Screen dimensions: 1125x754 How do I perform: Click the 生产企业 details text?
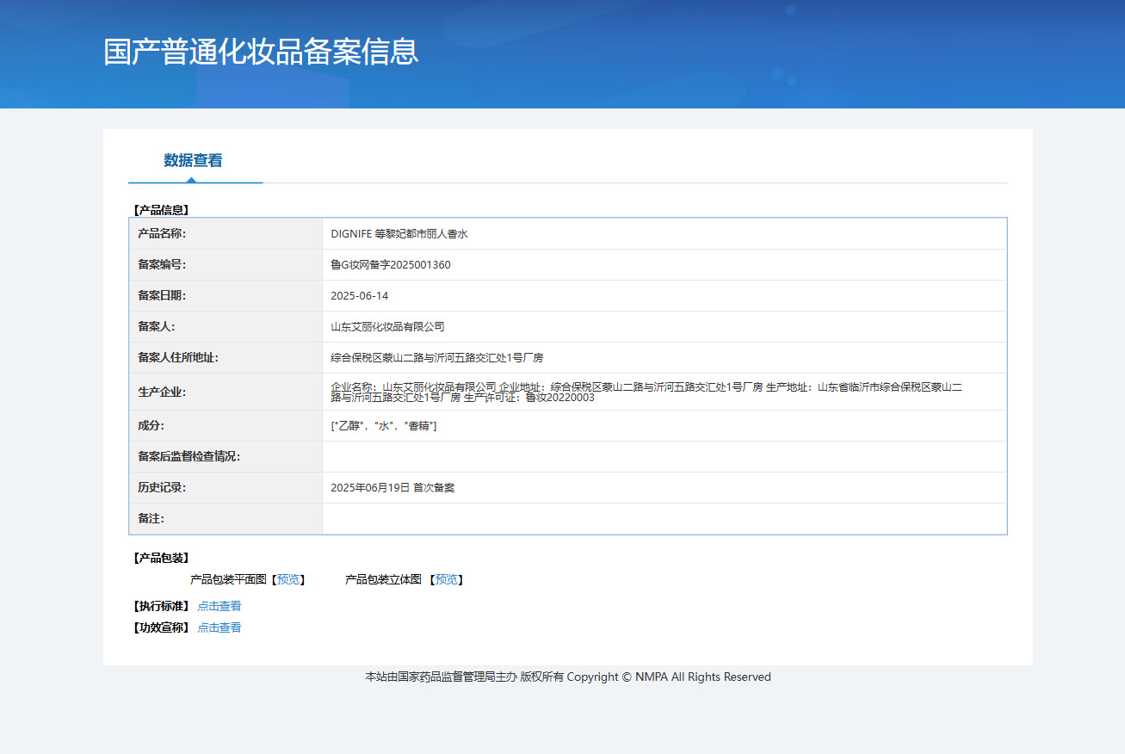coord(646,392)
